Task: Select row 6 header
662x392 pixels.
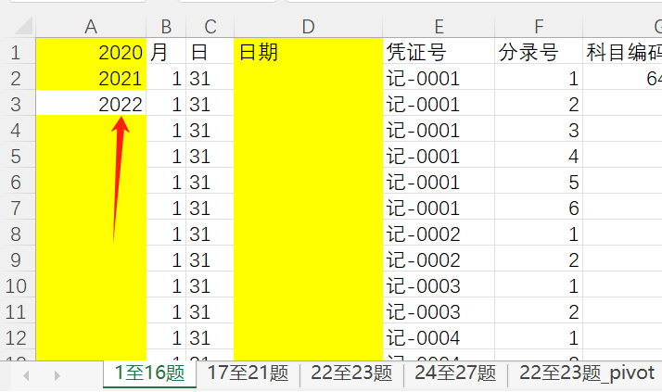Action: (x=18, y=181)
